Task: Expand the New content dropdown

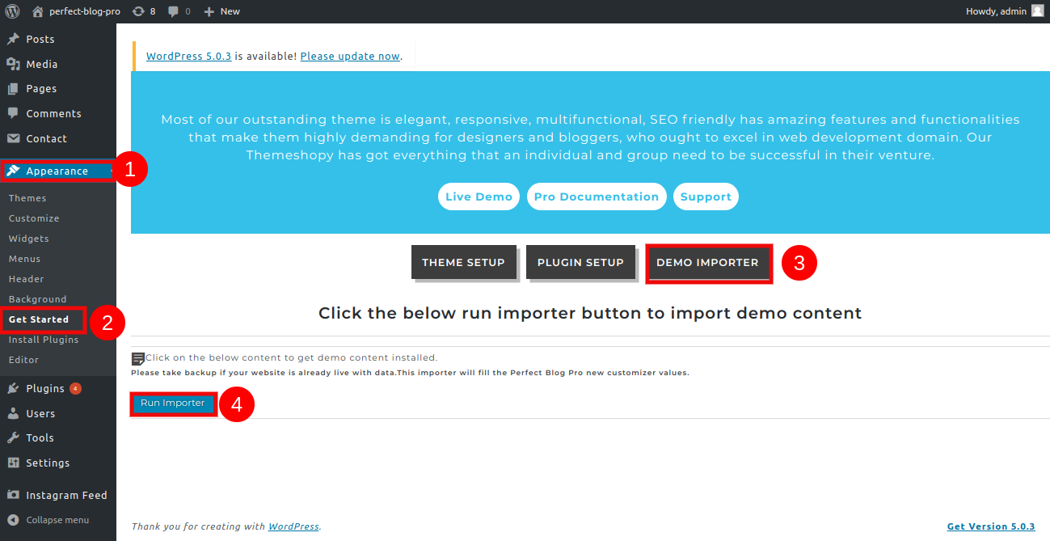Action: pos(222,11)
